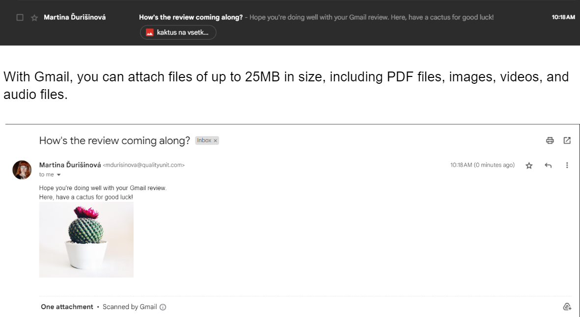Click the Scanned by Gmail info icon
Viewport: 580px width, 317px height.
163,307
